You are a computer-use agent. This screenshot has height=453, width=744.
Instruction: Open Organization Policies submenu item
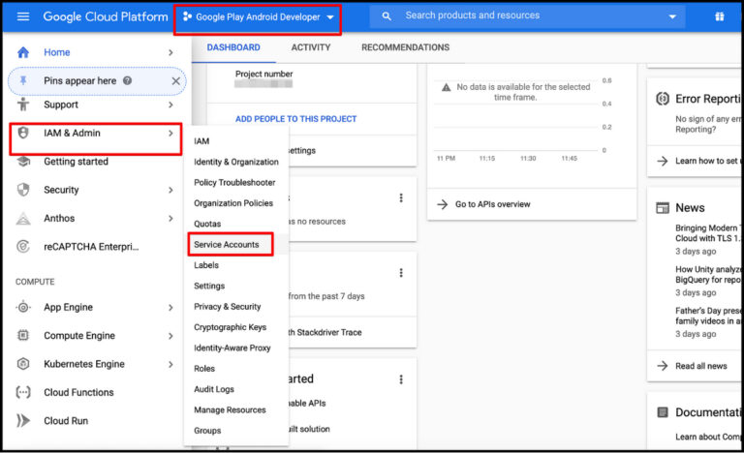[x=232, y=203]
